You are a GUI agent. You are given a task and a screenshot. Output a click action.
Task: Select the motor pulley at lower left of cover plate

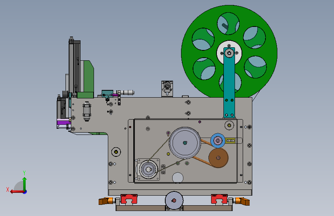(x=148, y=169)
